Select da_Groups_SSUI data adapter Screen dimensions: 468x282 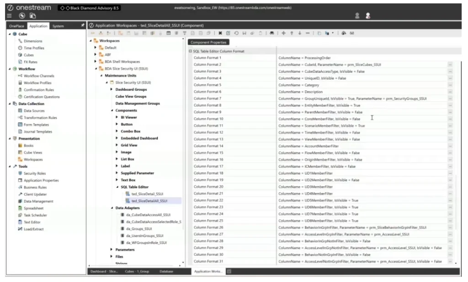pos(139,229)
